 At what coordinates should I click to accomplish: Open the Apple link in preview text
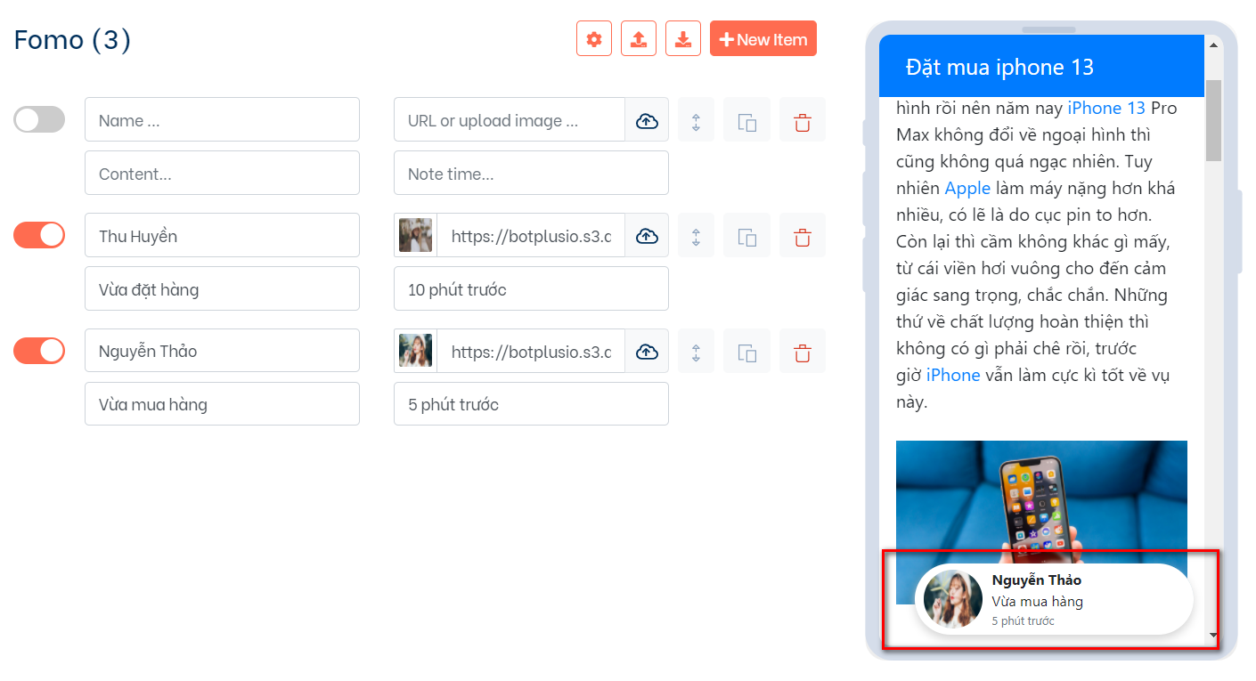[967, 188]
